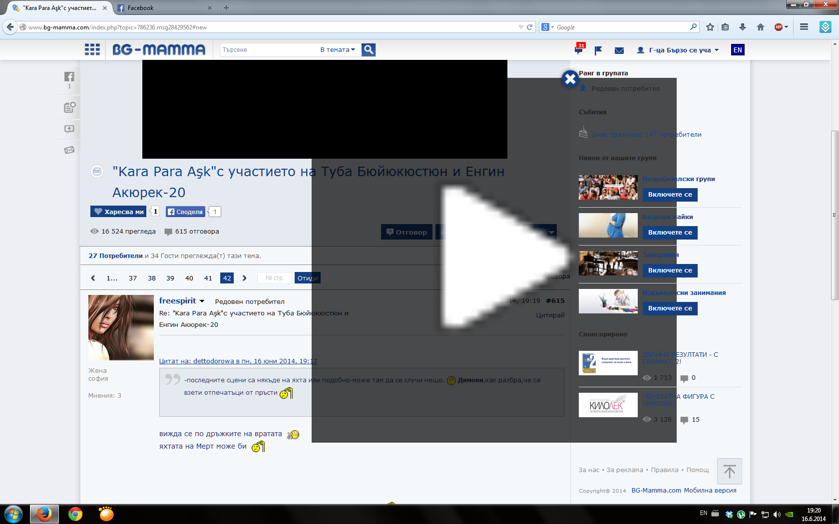This screenshot has width=839, height=524.
Task: Expand the freespirit username dropdown
Action: click(202, 301)
